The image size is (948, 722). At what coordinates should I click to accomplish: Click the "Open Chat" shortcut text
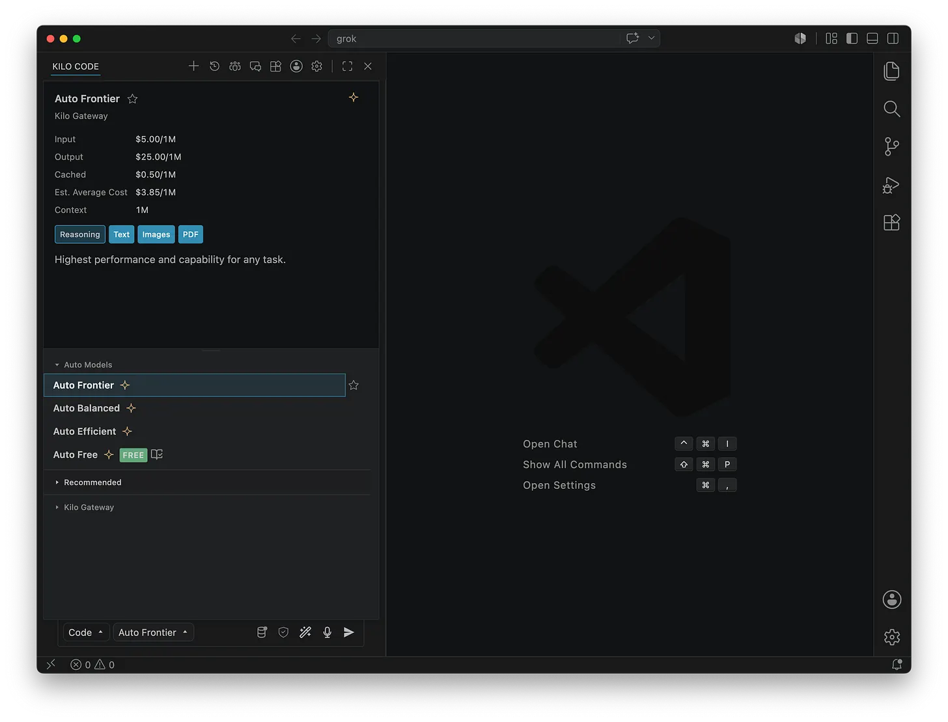[550, 444]
